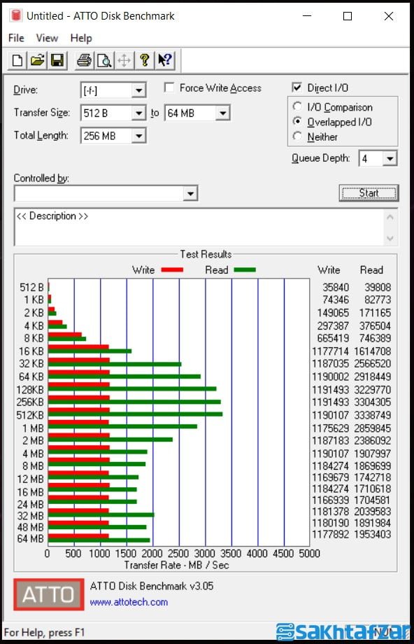Maximize the ATTO Disk Benchmark window
The height and width of the screenshot is (644, 414).
[x=348, y=16]
